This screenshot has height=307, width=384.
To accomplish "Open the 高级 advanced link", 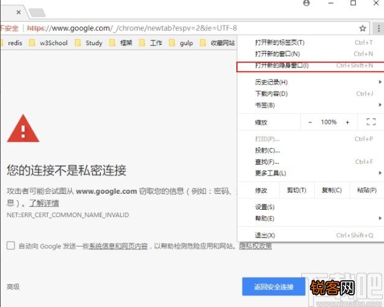I will (x=13, y=286).
